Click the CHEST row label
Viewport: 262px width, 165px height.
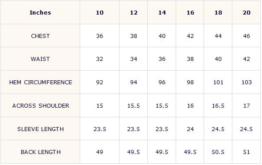(40, 36)
